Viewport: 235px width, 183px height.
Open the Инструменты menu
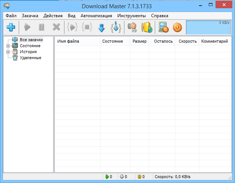(132, 16)
